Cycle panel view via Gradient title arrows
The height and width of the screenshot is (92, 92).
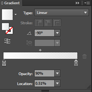click(2, 3)
